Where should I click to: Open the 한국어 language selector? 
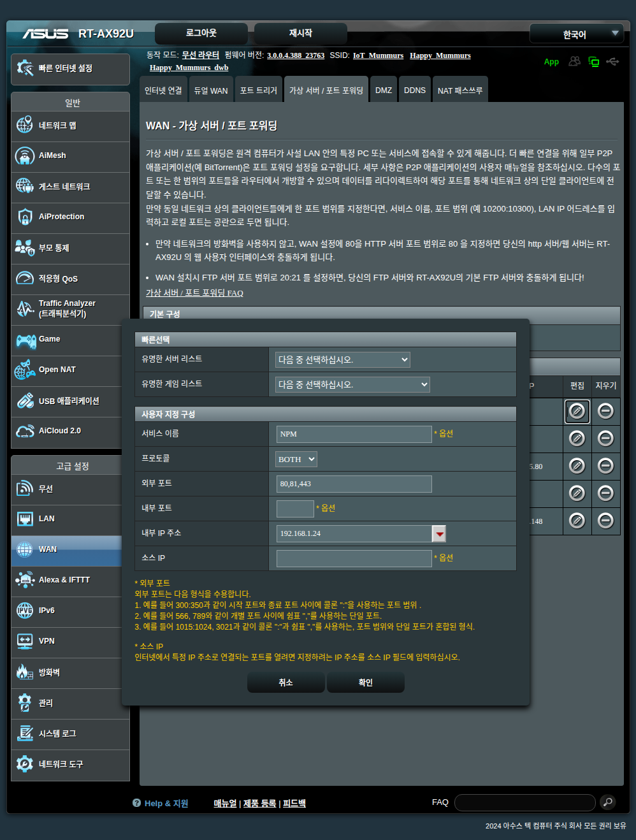(x=575, y=34)
